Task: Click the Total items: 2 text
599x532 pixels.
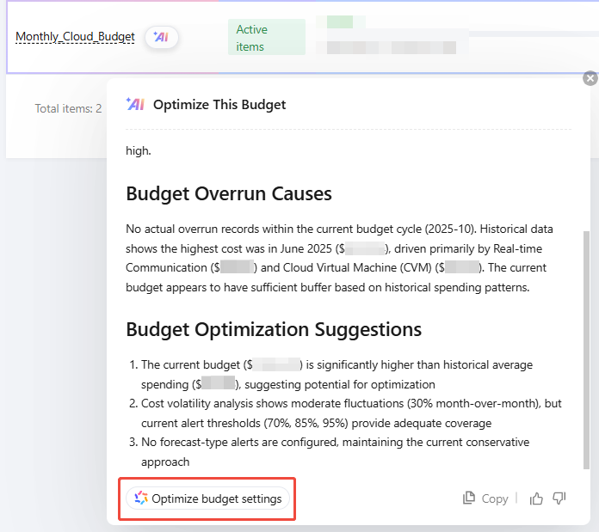Action: pos(68,108)
